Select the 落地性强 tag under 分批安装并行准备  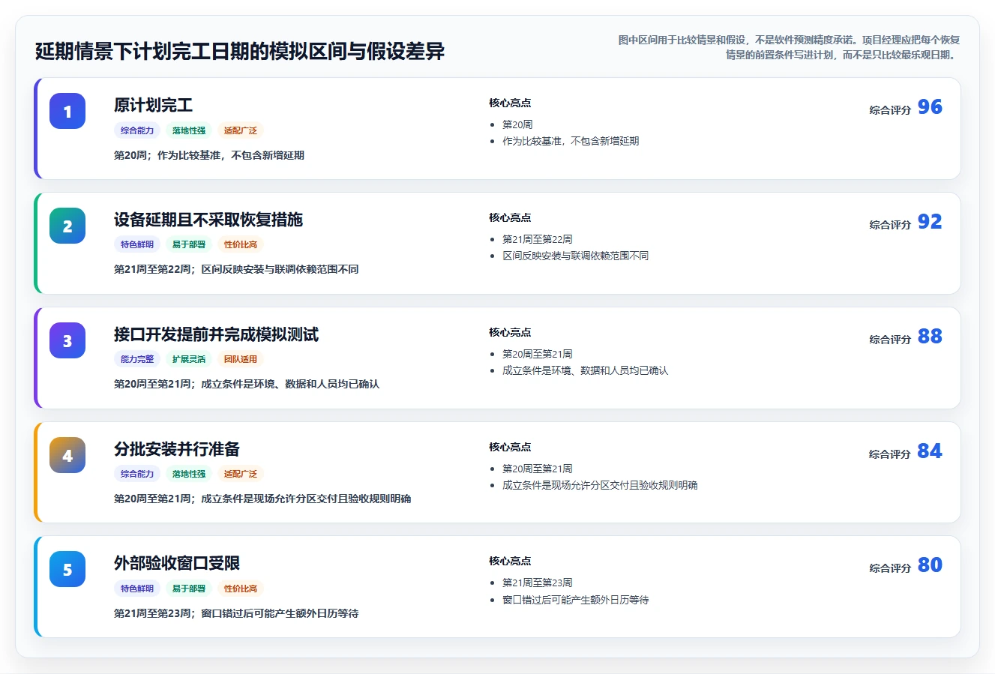point(189,474)
